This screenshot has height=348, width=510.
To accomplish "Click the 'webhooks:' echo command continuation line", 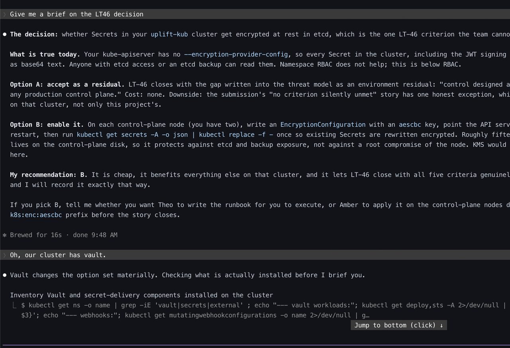I will (195, 315).
